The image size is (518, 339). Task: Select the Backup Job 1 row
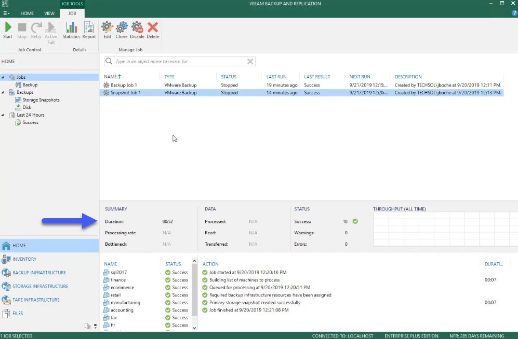click(x=302, y=85)
